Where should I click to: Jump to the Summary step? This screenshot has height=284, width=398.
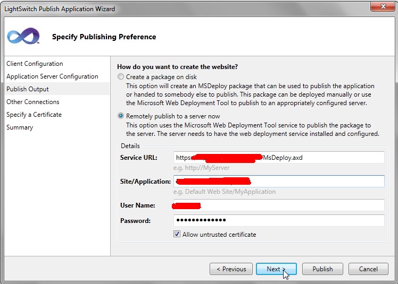point(20,127)
